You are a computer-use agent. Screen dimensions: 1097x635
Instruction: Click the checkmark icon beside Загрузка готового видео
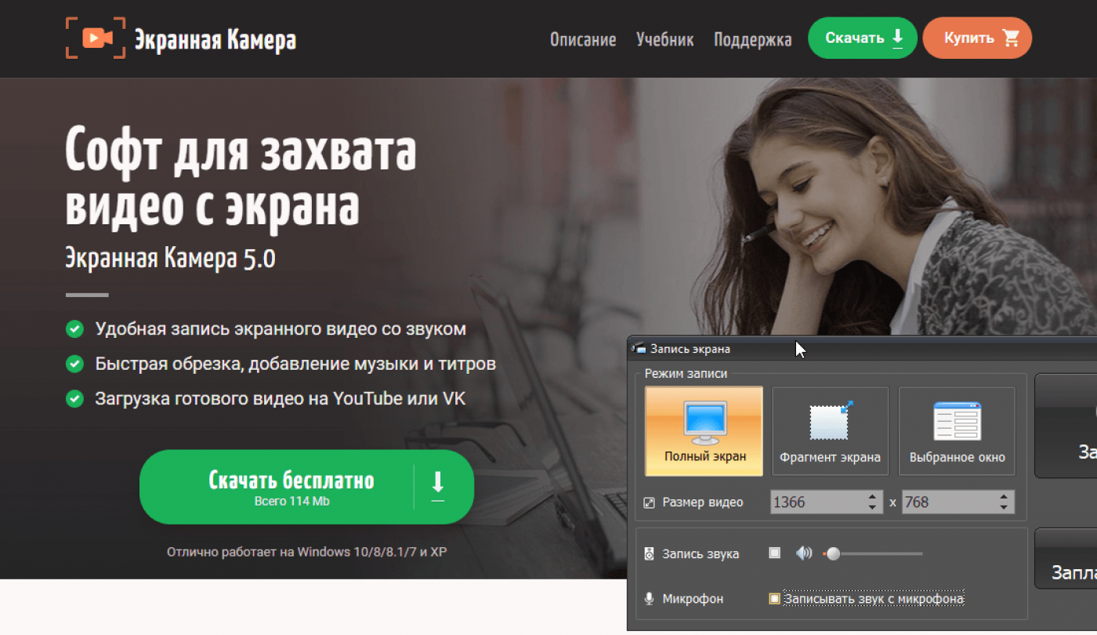coord(74,399)
